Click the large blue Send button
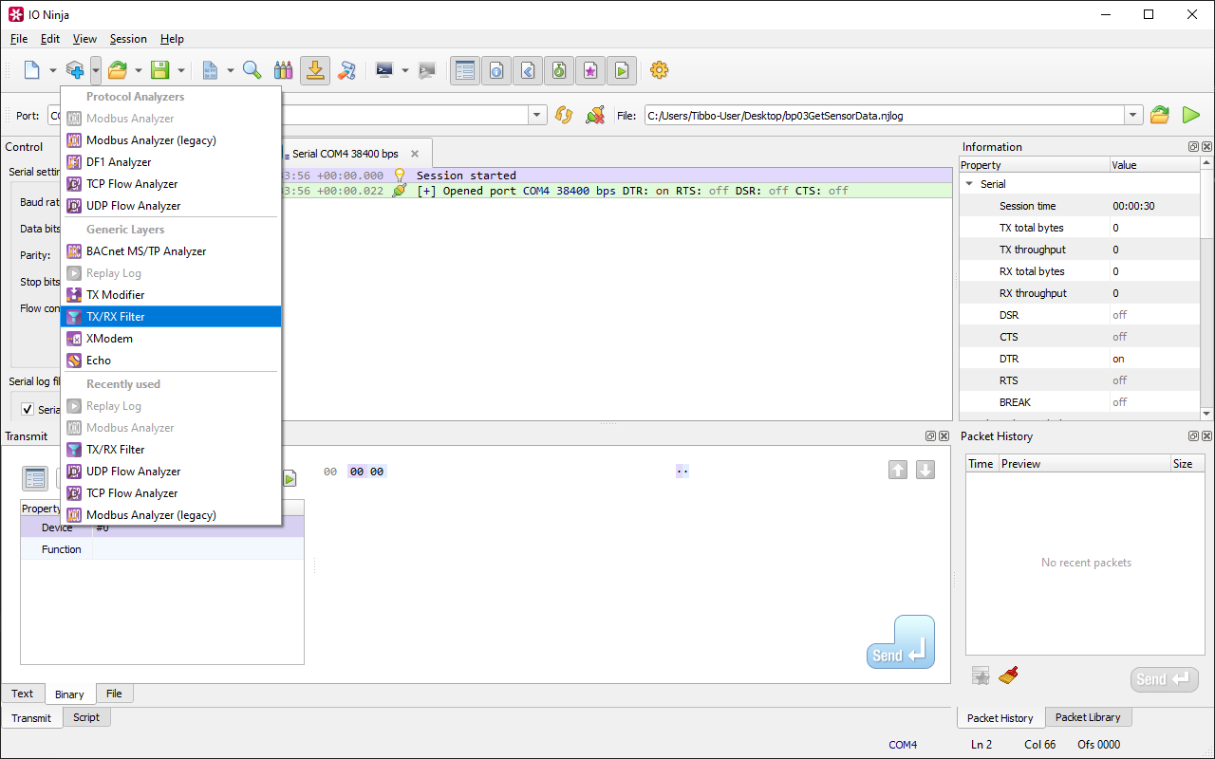Viewport: 1215px width, 759px height. pyautogui.click(x=901, y=642)
